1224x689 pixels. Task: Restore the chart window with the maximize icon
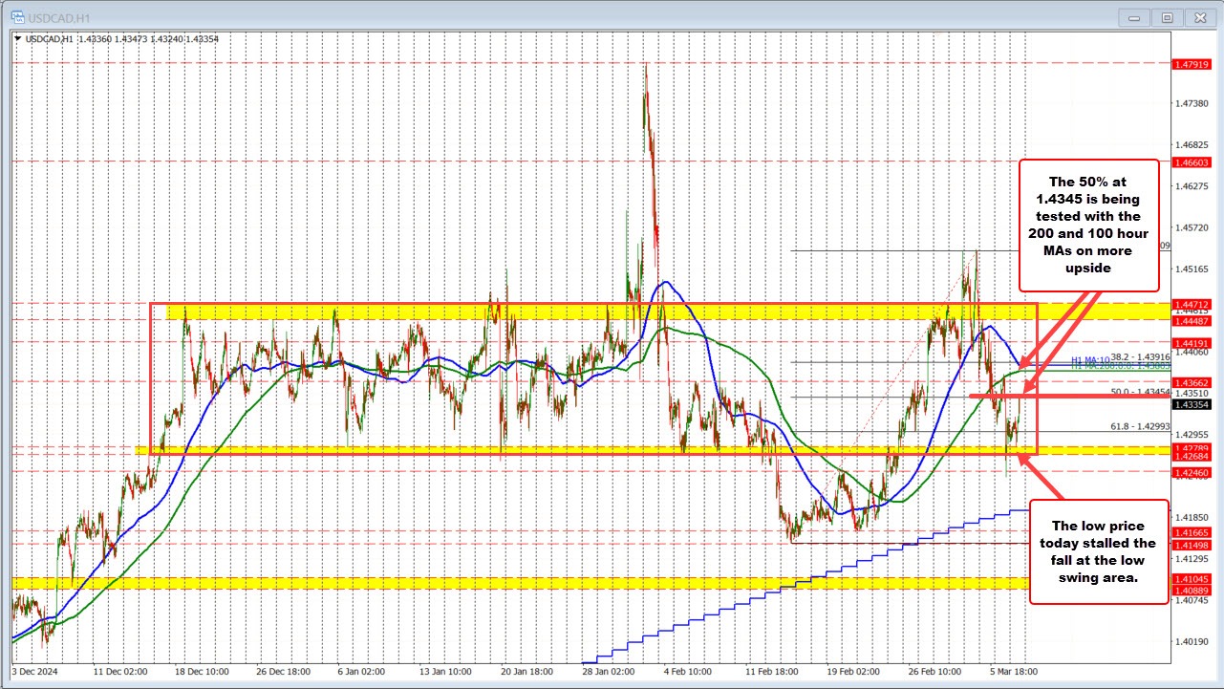(x=1167, y=17)
